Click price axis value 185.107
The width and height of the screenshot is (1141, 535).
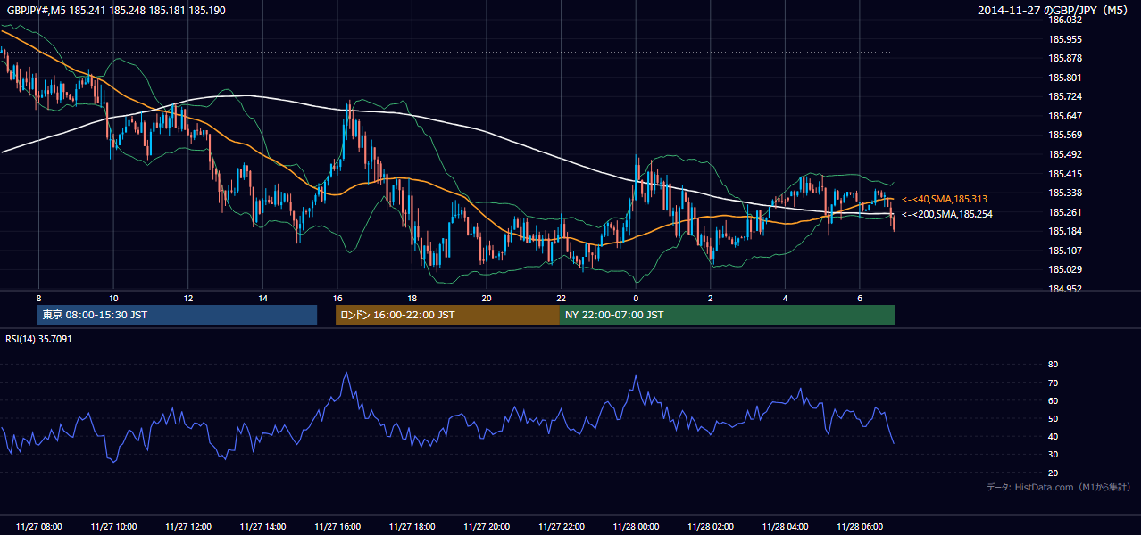1064,251
